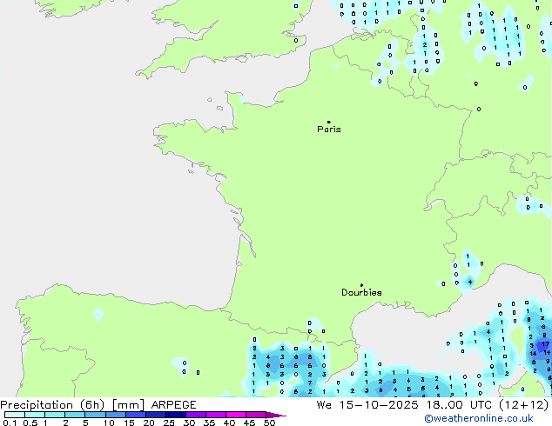The width and height of the screenshot is (552, 426).
Task: Click the ARPEGE model name text
Action: pos(173,405)
